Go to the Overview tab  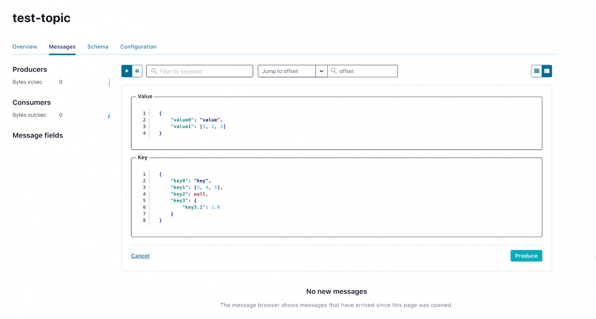[25, 47]
